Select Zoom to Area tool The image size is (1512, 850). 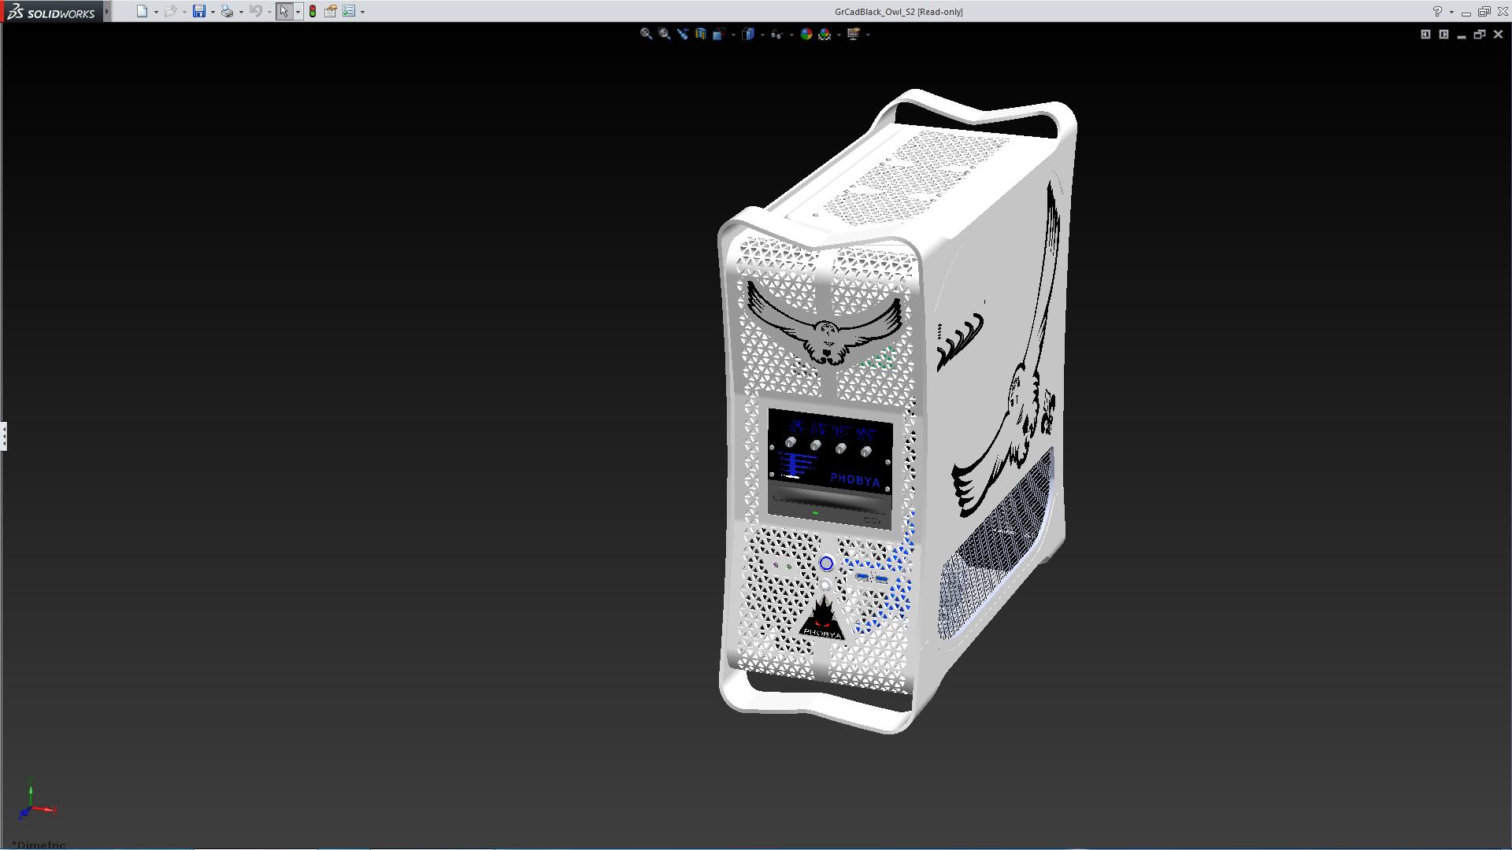tap(665, 34)
